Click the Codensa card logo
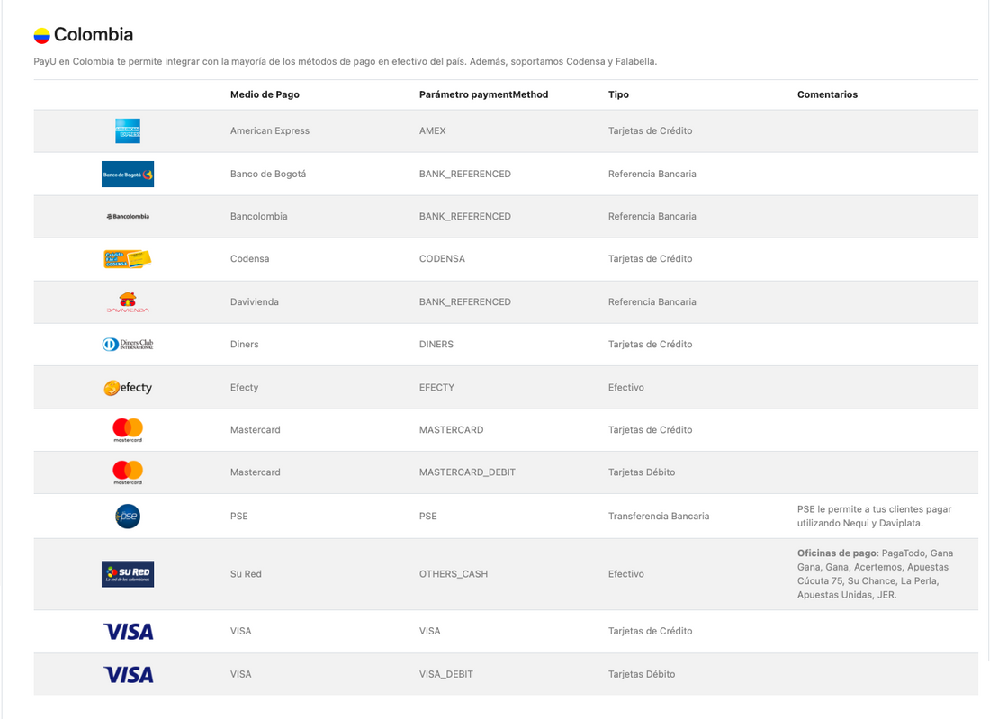This screenshot has height=719, width=990. click(128, 259)
